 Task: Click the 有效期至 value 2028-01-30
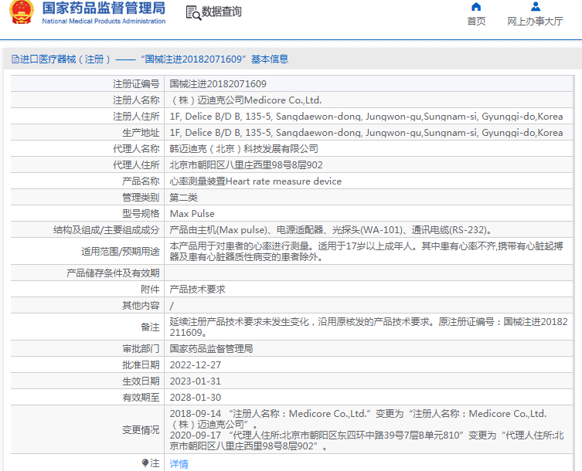[x=195, y=398]
